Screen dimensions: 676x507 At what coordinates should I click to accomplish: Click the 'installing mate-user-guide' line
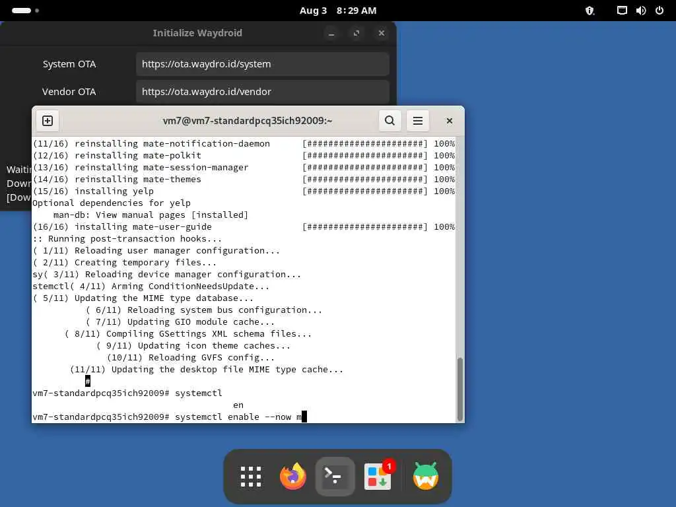(244, 227)
